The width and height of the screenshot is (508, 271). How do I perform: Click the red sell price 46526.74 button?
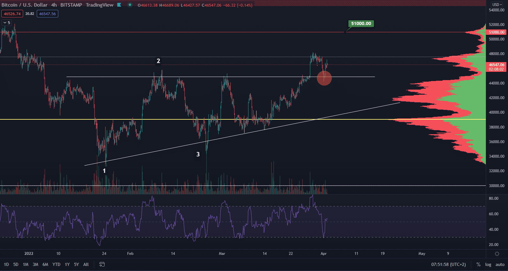pyautogui.click(x=12, y=14)
